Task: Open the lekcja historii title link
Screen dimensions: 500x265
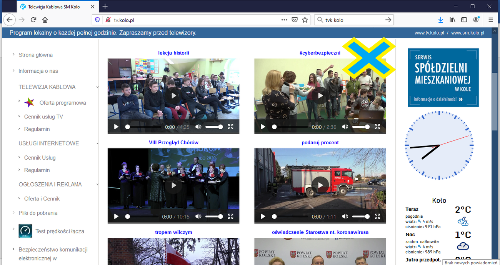Action: (x=173, y=53)
